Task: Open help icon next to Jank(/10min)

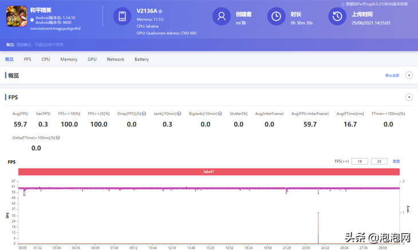Action: pyautogui.click(x=179, y=114)
